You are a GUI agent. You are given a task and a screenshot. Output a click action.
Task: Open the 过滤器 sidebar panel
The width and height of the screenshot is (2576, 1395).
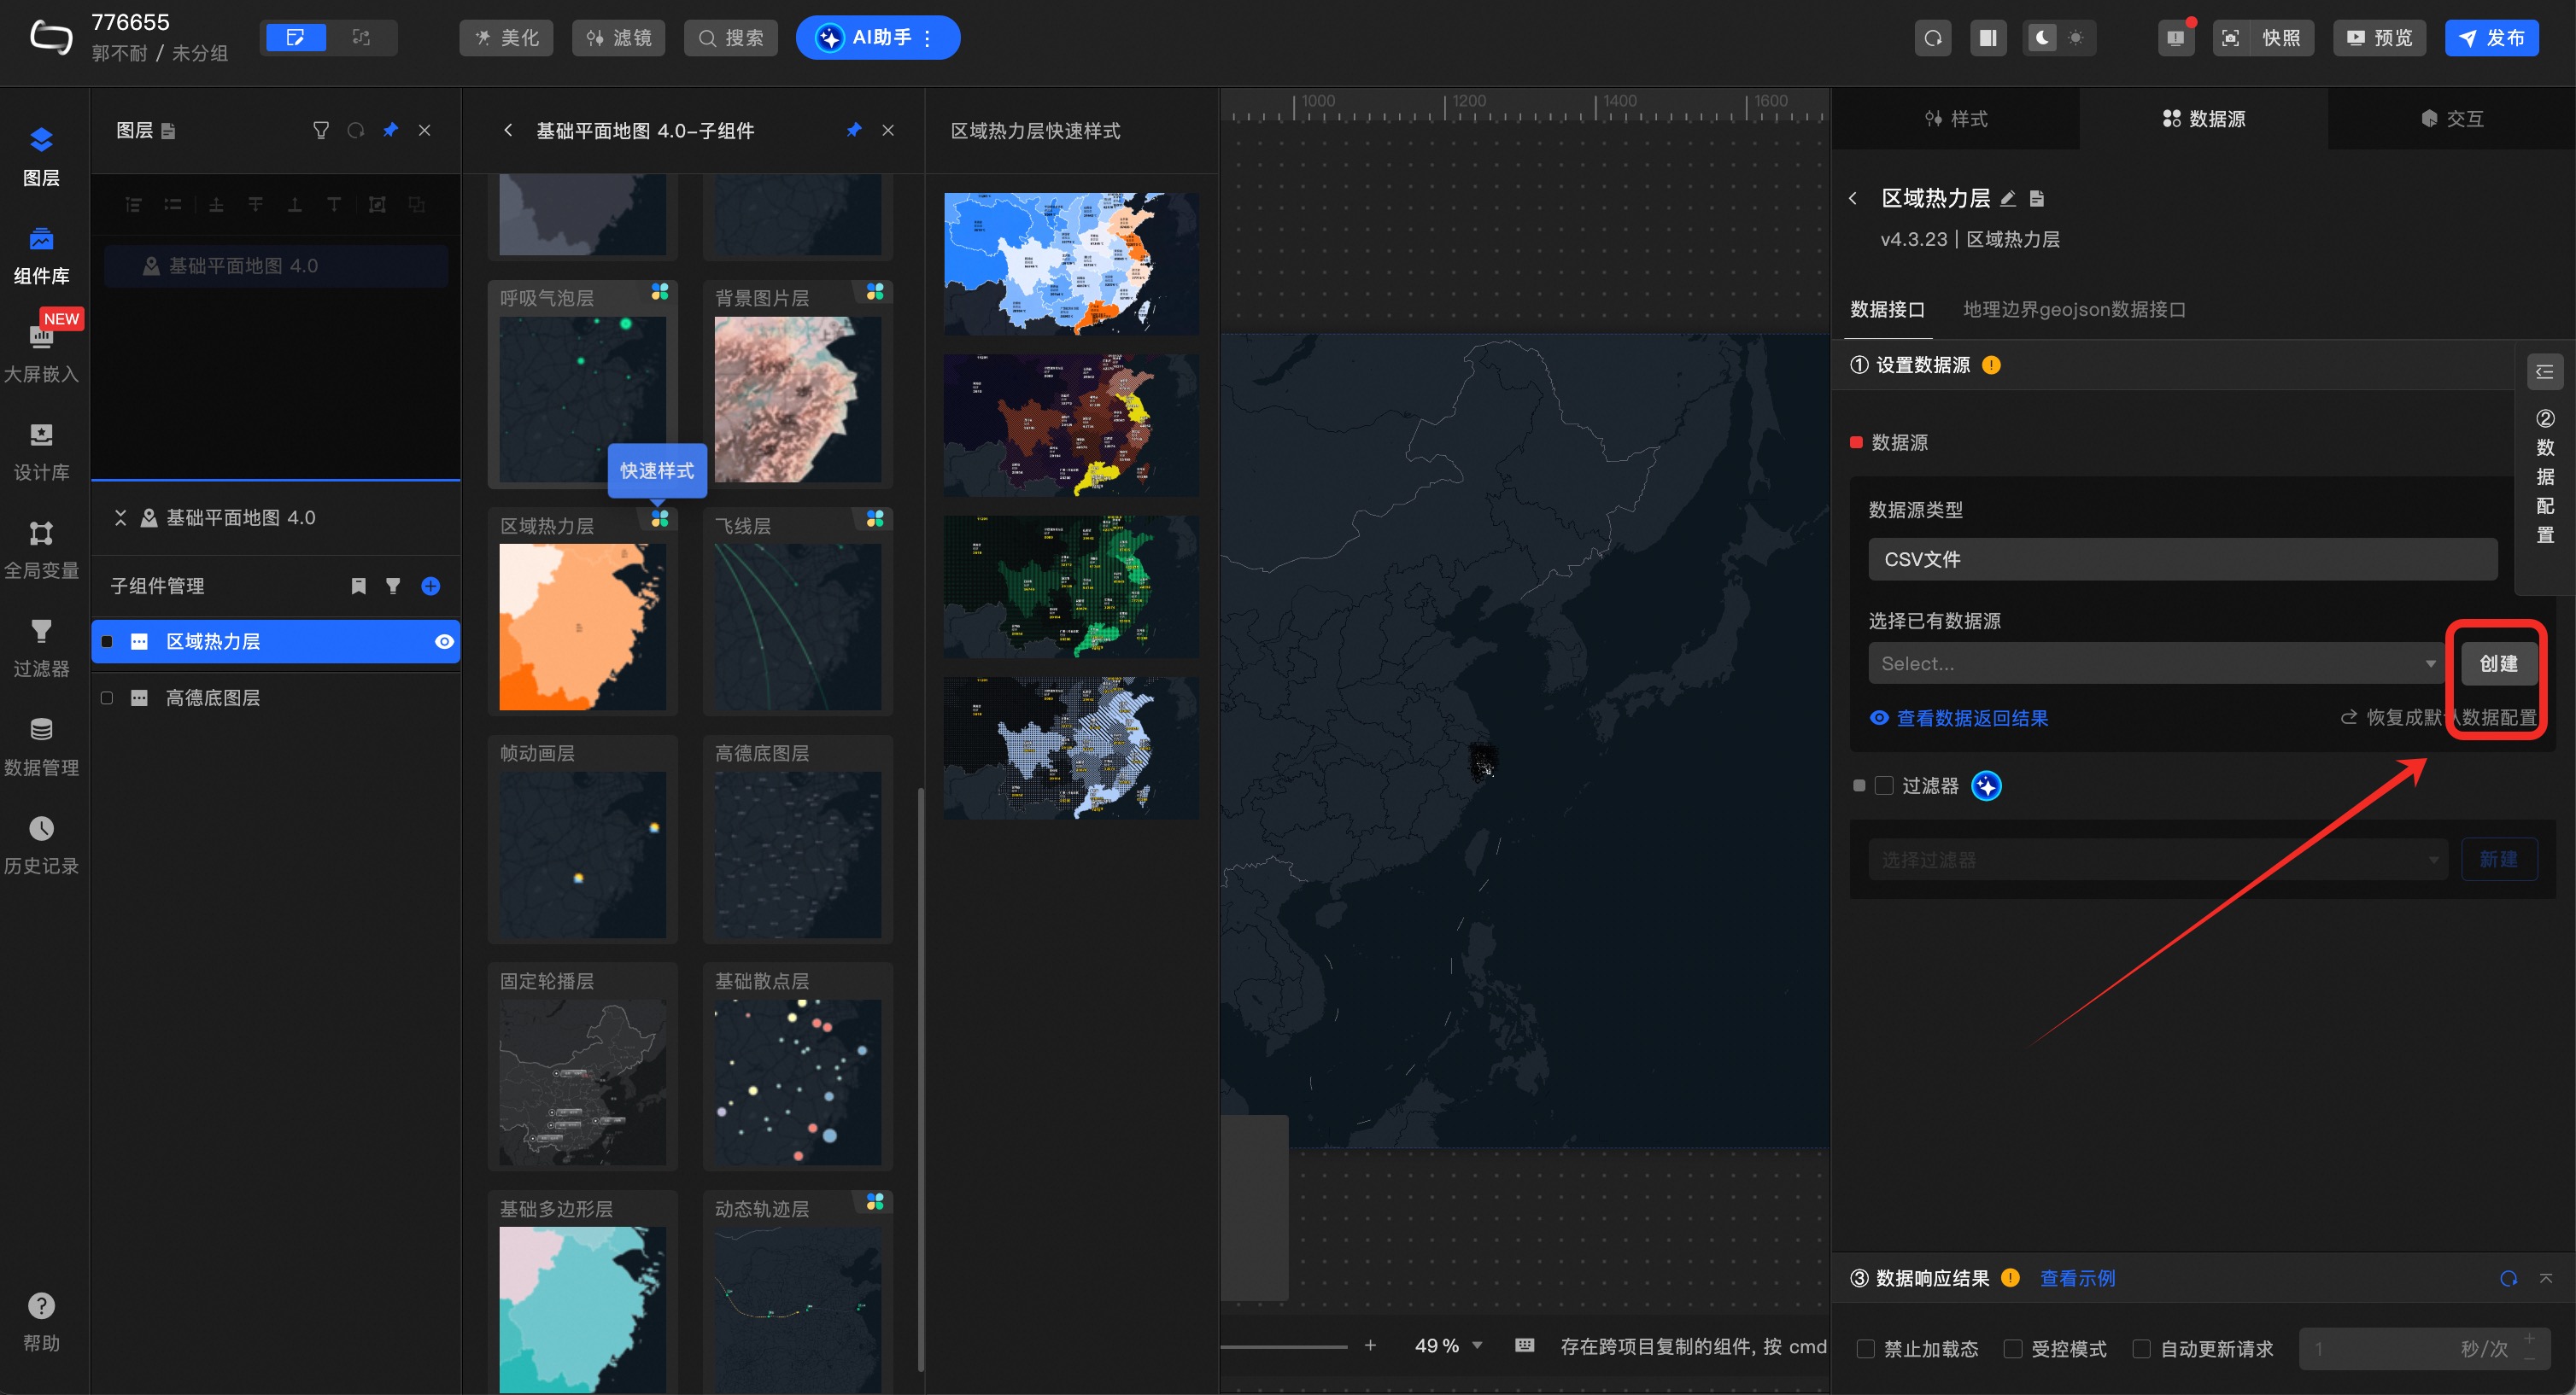pyautogui.click(x=41, y=646)
